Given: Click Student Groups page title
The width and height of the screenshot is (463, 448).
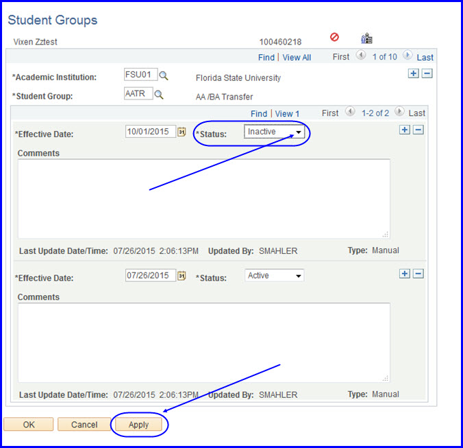Looking at the screenshot, I should 52,20.
